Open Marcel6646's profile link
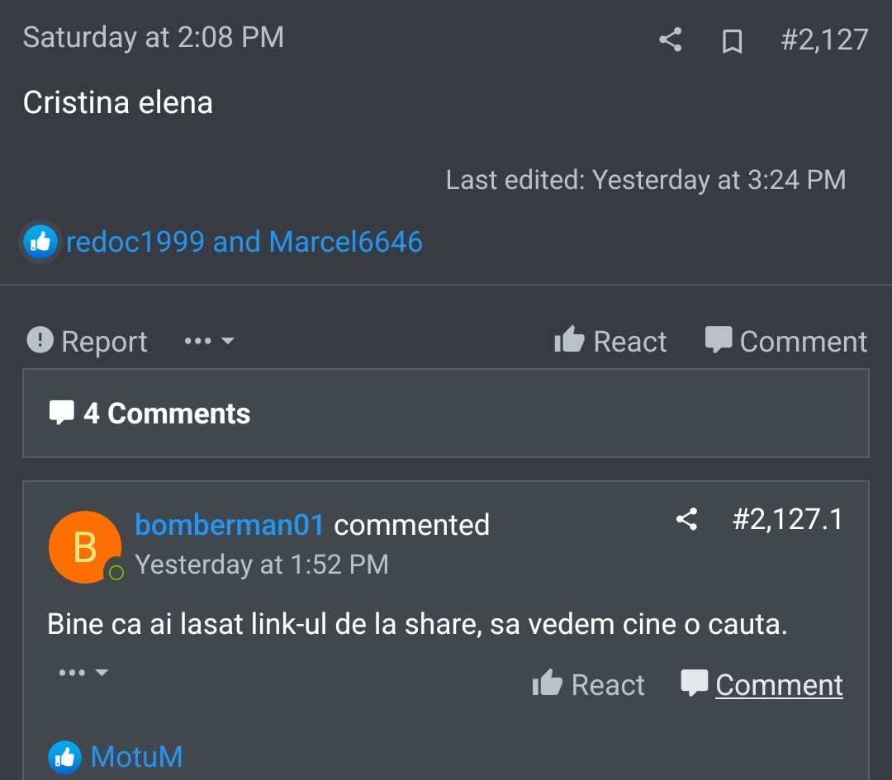The image size is (892, 780). (x=345, y=242)
